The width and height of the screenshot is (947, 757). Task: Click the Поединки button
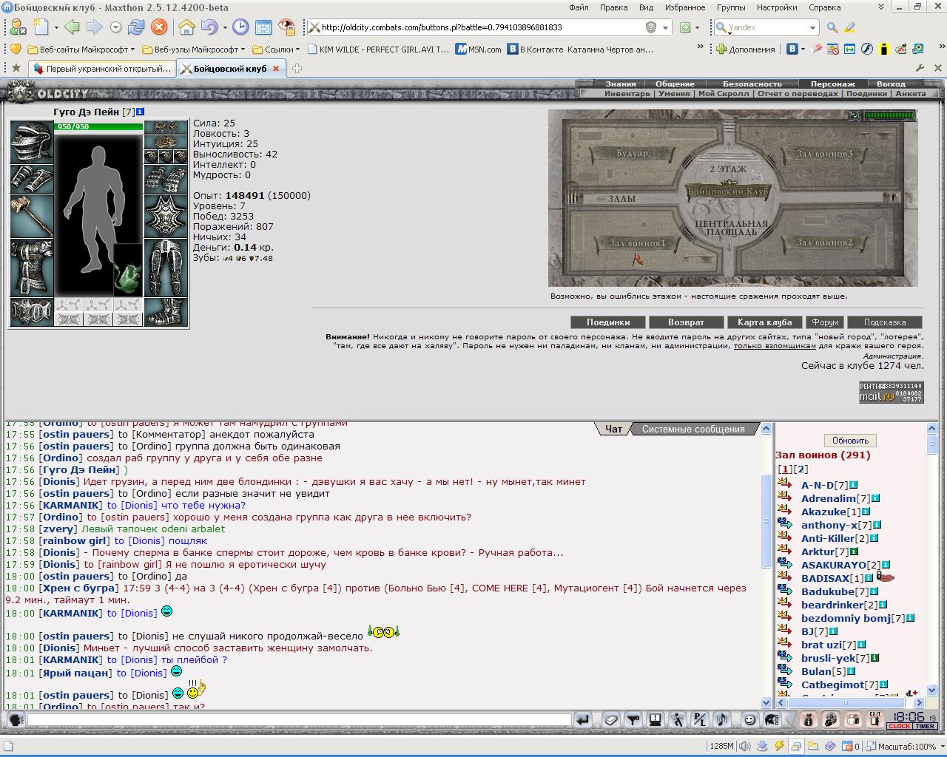pyautogui.click(x=607, y=322)
